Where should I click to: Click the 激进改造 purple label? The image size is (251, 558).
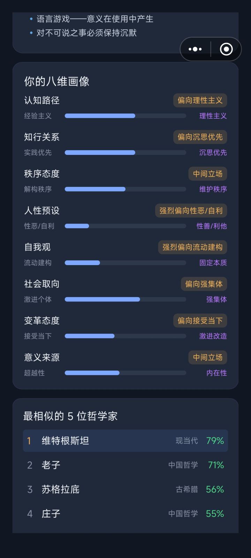(213, 336)
